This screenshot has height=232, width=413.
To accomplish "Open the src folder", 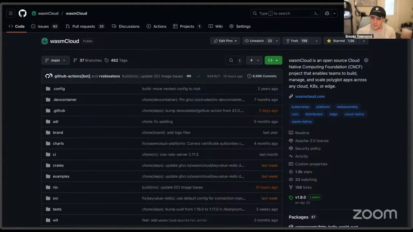I will [55, 198].
